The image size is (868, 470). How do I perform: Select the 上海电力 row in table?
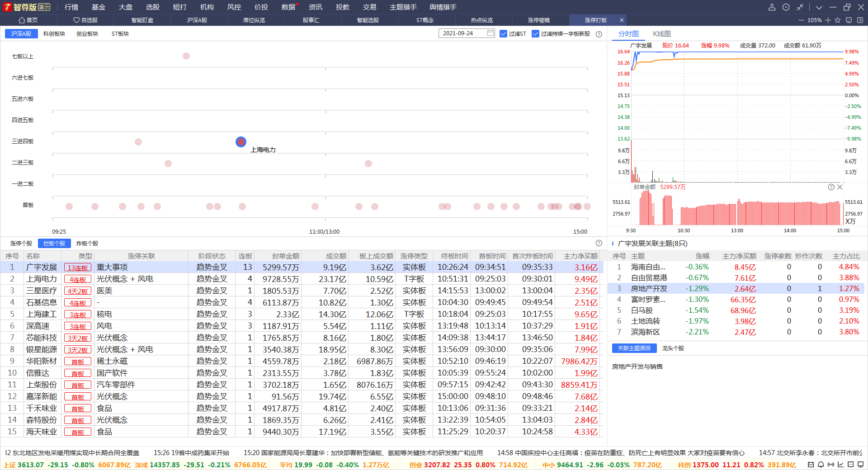pyautogui.click(x=302, y=279)
